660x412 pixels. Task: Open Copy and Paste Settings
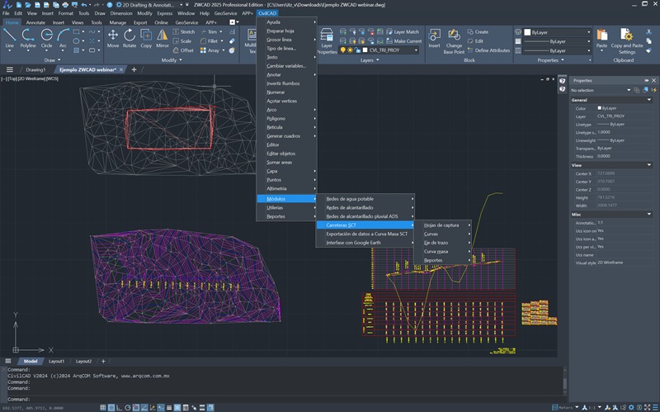point(627,41)
